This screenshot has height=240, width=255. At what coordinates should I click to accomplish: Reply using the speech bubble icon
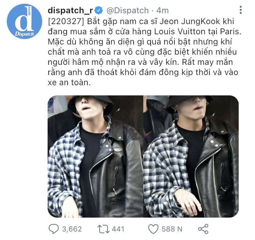click(x=53, y=229)
